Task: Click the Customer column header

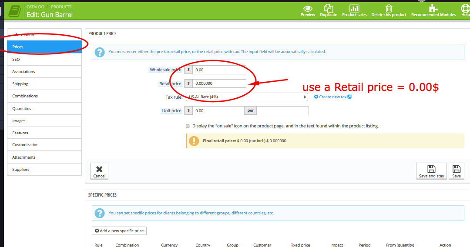Action: (262, 245)
